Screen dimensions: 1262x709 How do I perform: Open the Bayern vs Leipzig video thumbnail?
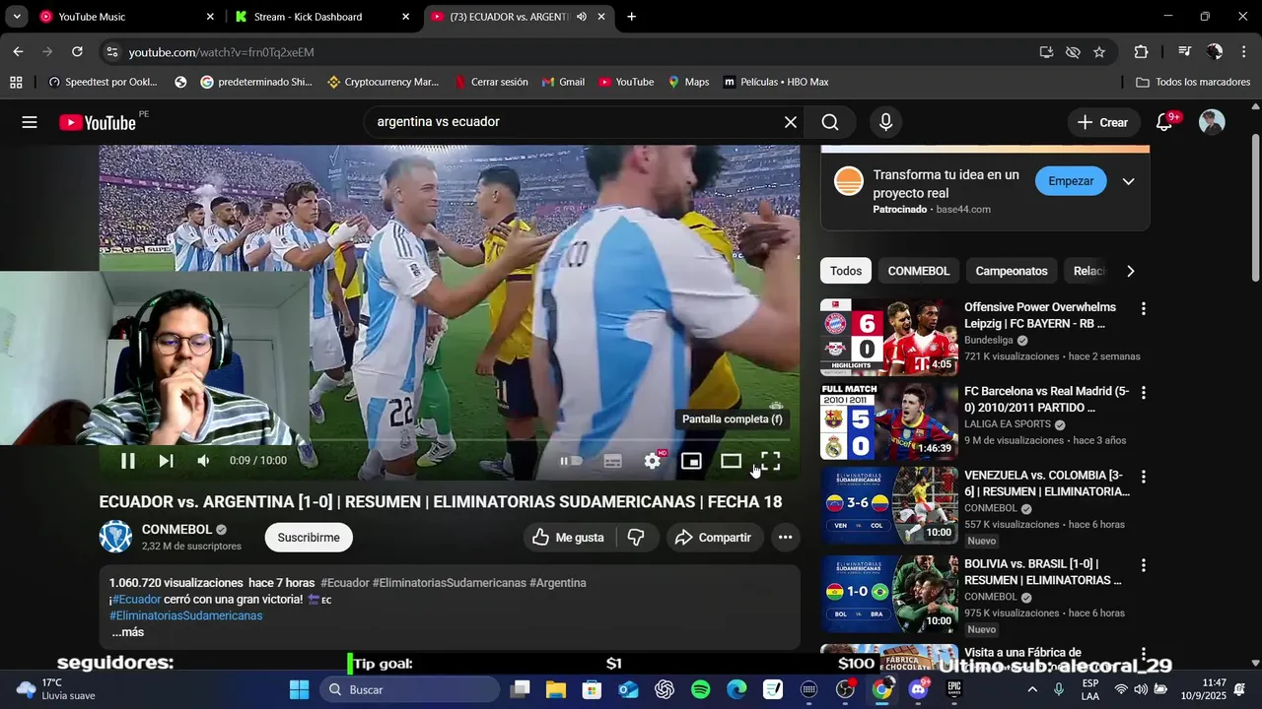[x=889, y=337]
